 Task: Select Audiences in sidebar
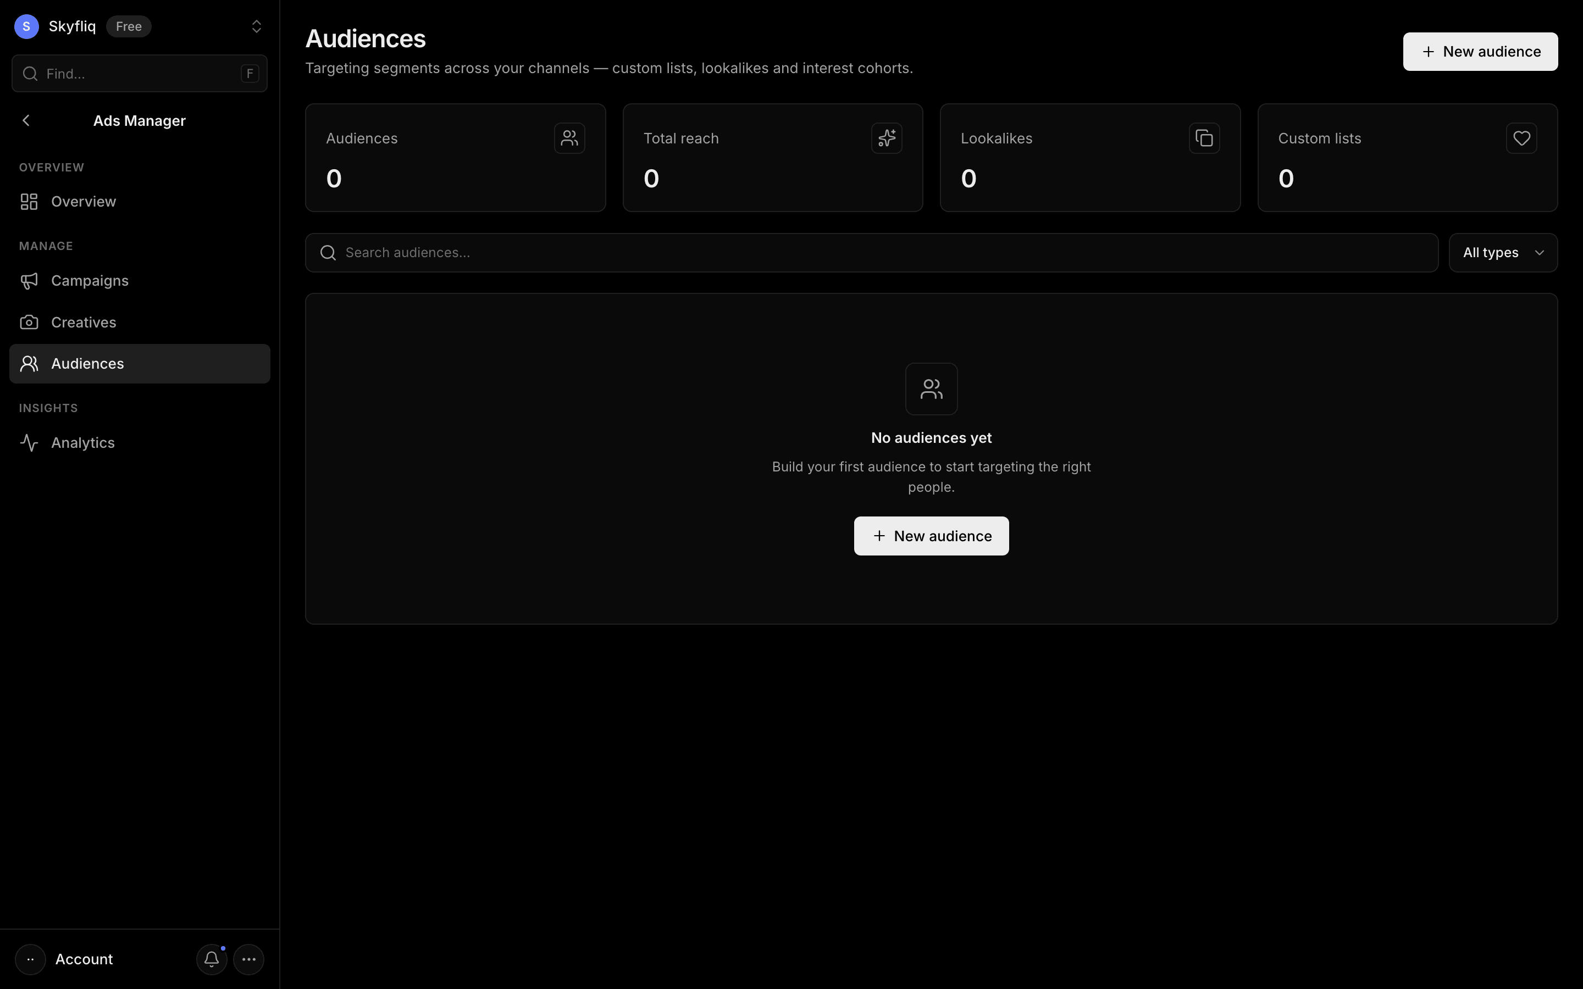pos(139,364)
